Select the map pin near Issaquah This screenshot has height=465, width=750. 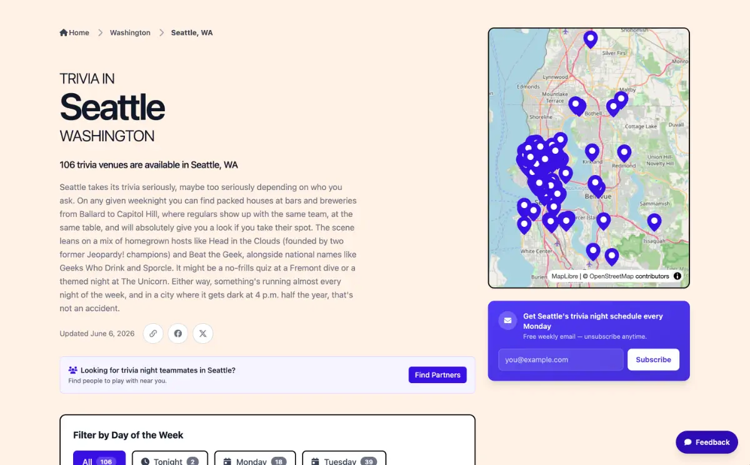point(654,222)
